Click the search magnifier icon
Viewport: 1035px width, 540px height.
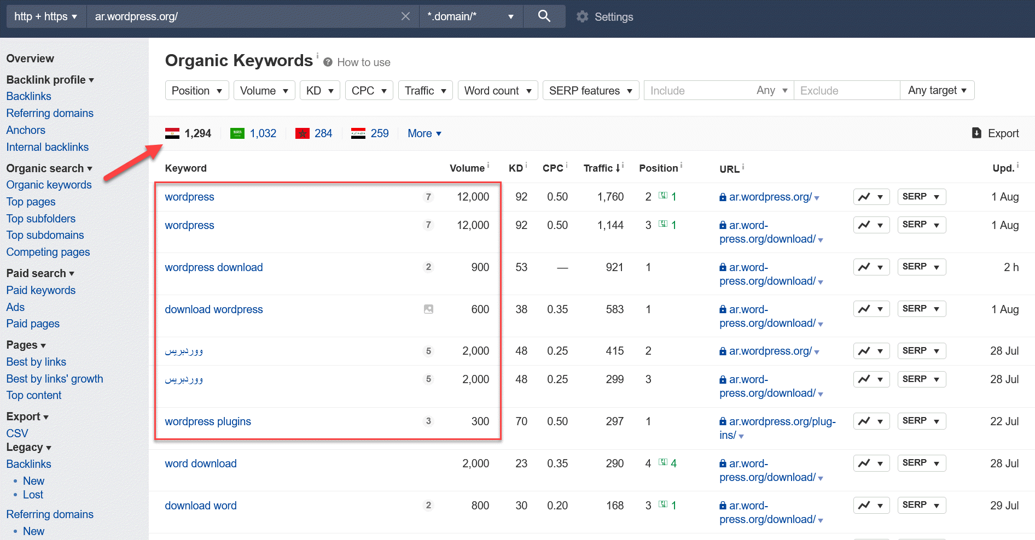pos(544,16)
